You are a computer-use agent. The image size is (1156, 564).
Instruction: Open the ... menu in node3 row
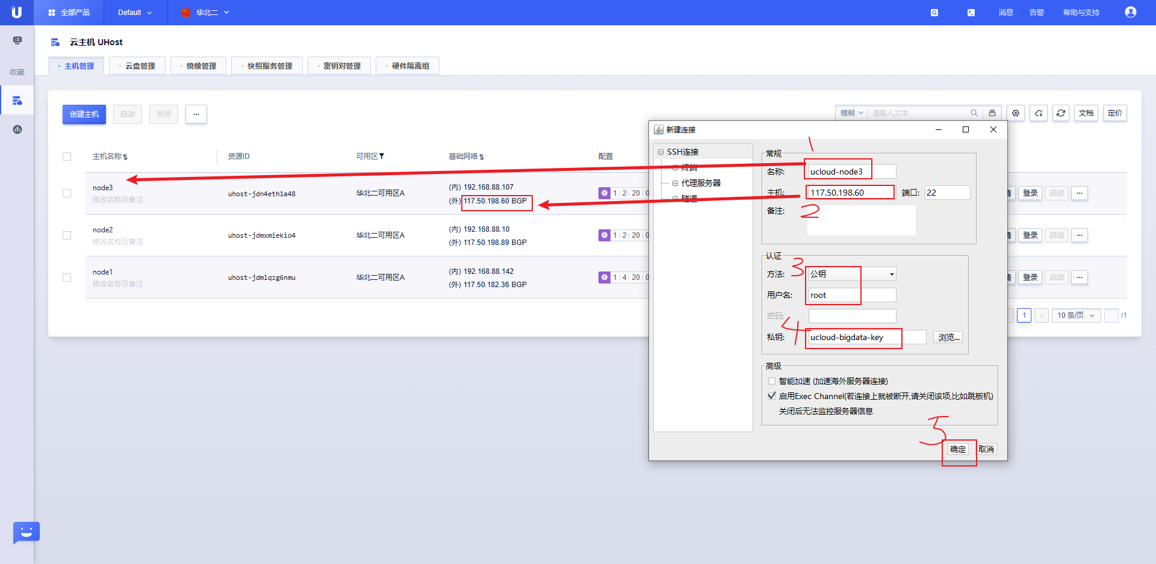click(x=1080, y=193)
